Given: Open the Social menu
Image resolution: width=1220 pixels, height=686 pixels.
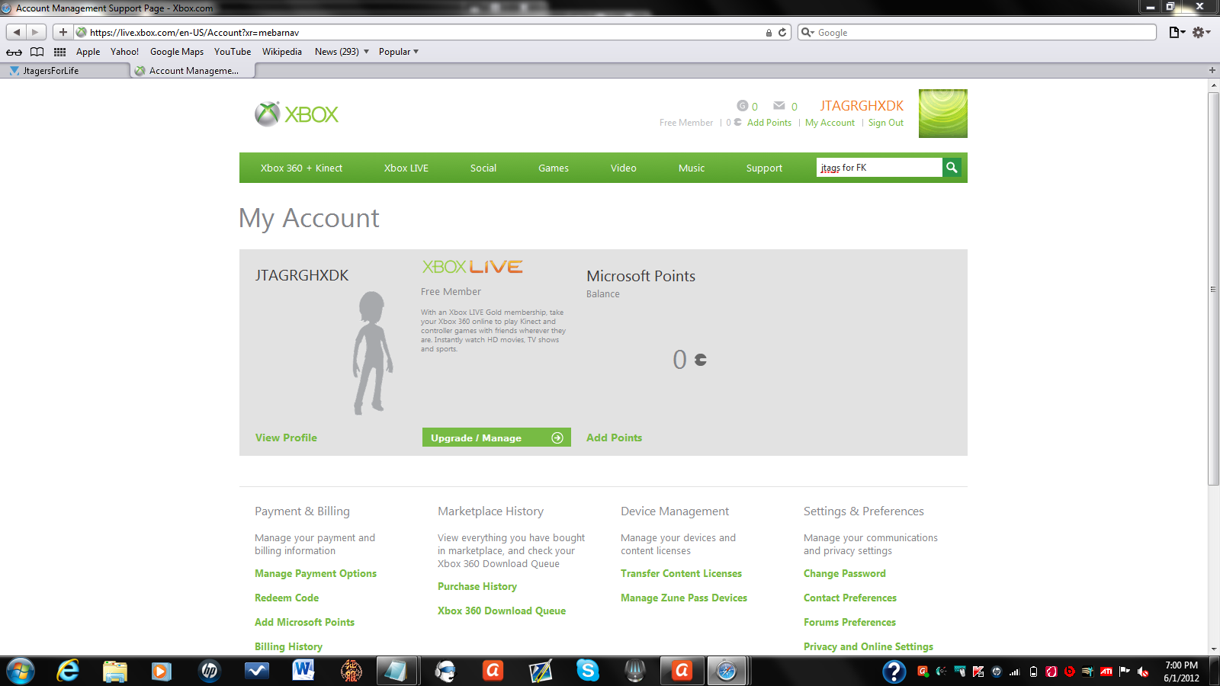Looking at the screenshot, I should click(x=483, y=168).
